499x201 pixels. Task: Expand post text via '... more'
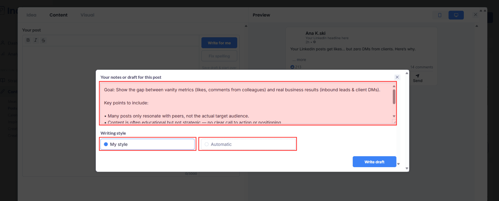(299, 60)
